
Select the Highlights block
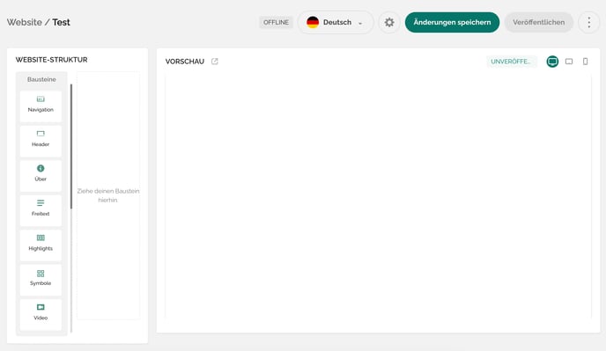(41, 245)
